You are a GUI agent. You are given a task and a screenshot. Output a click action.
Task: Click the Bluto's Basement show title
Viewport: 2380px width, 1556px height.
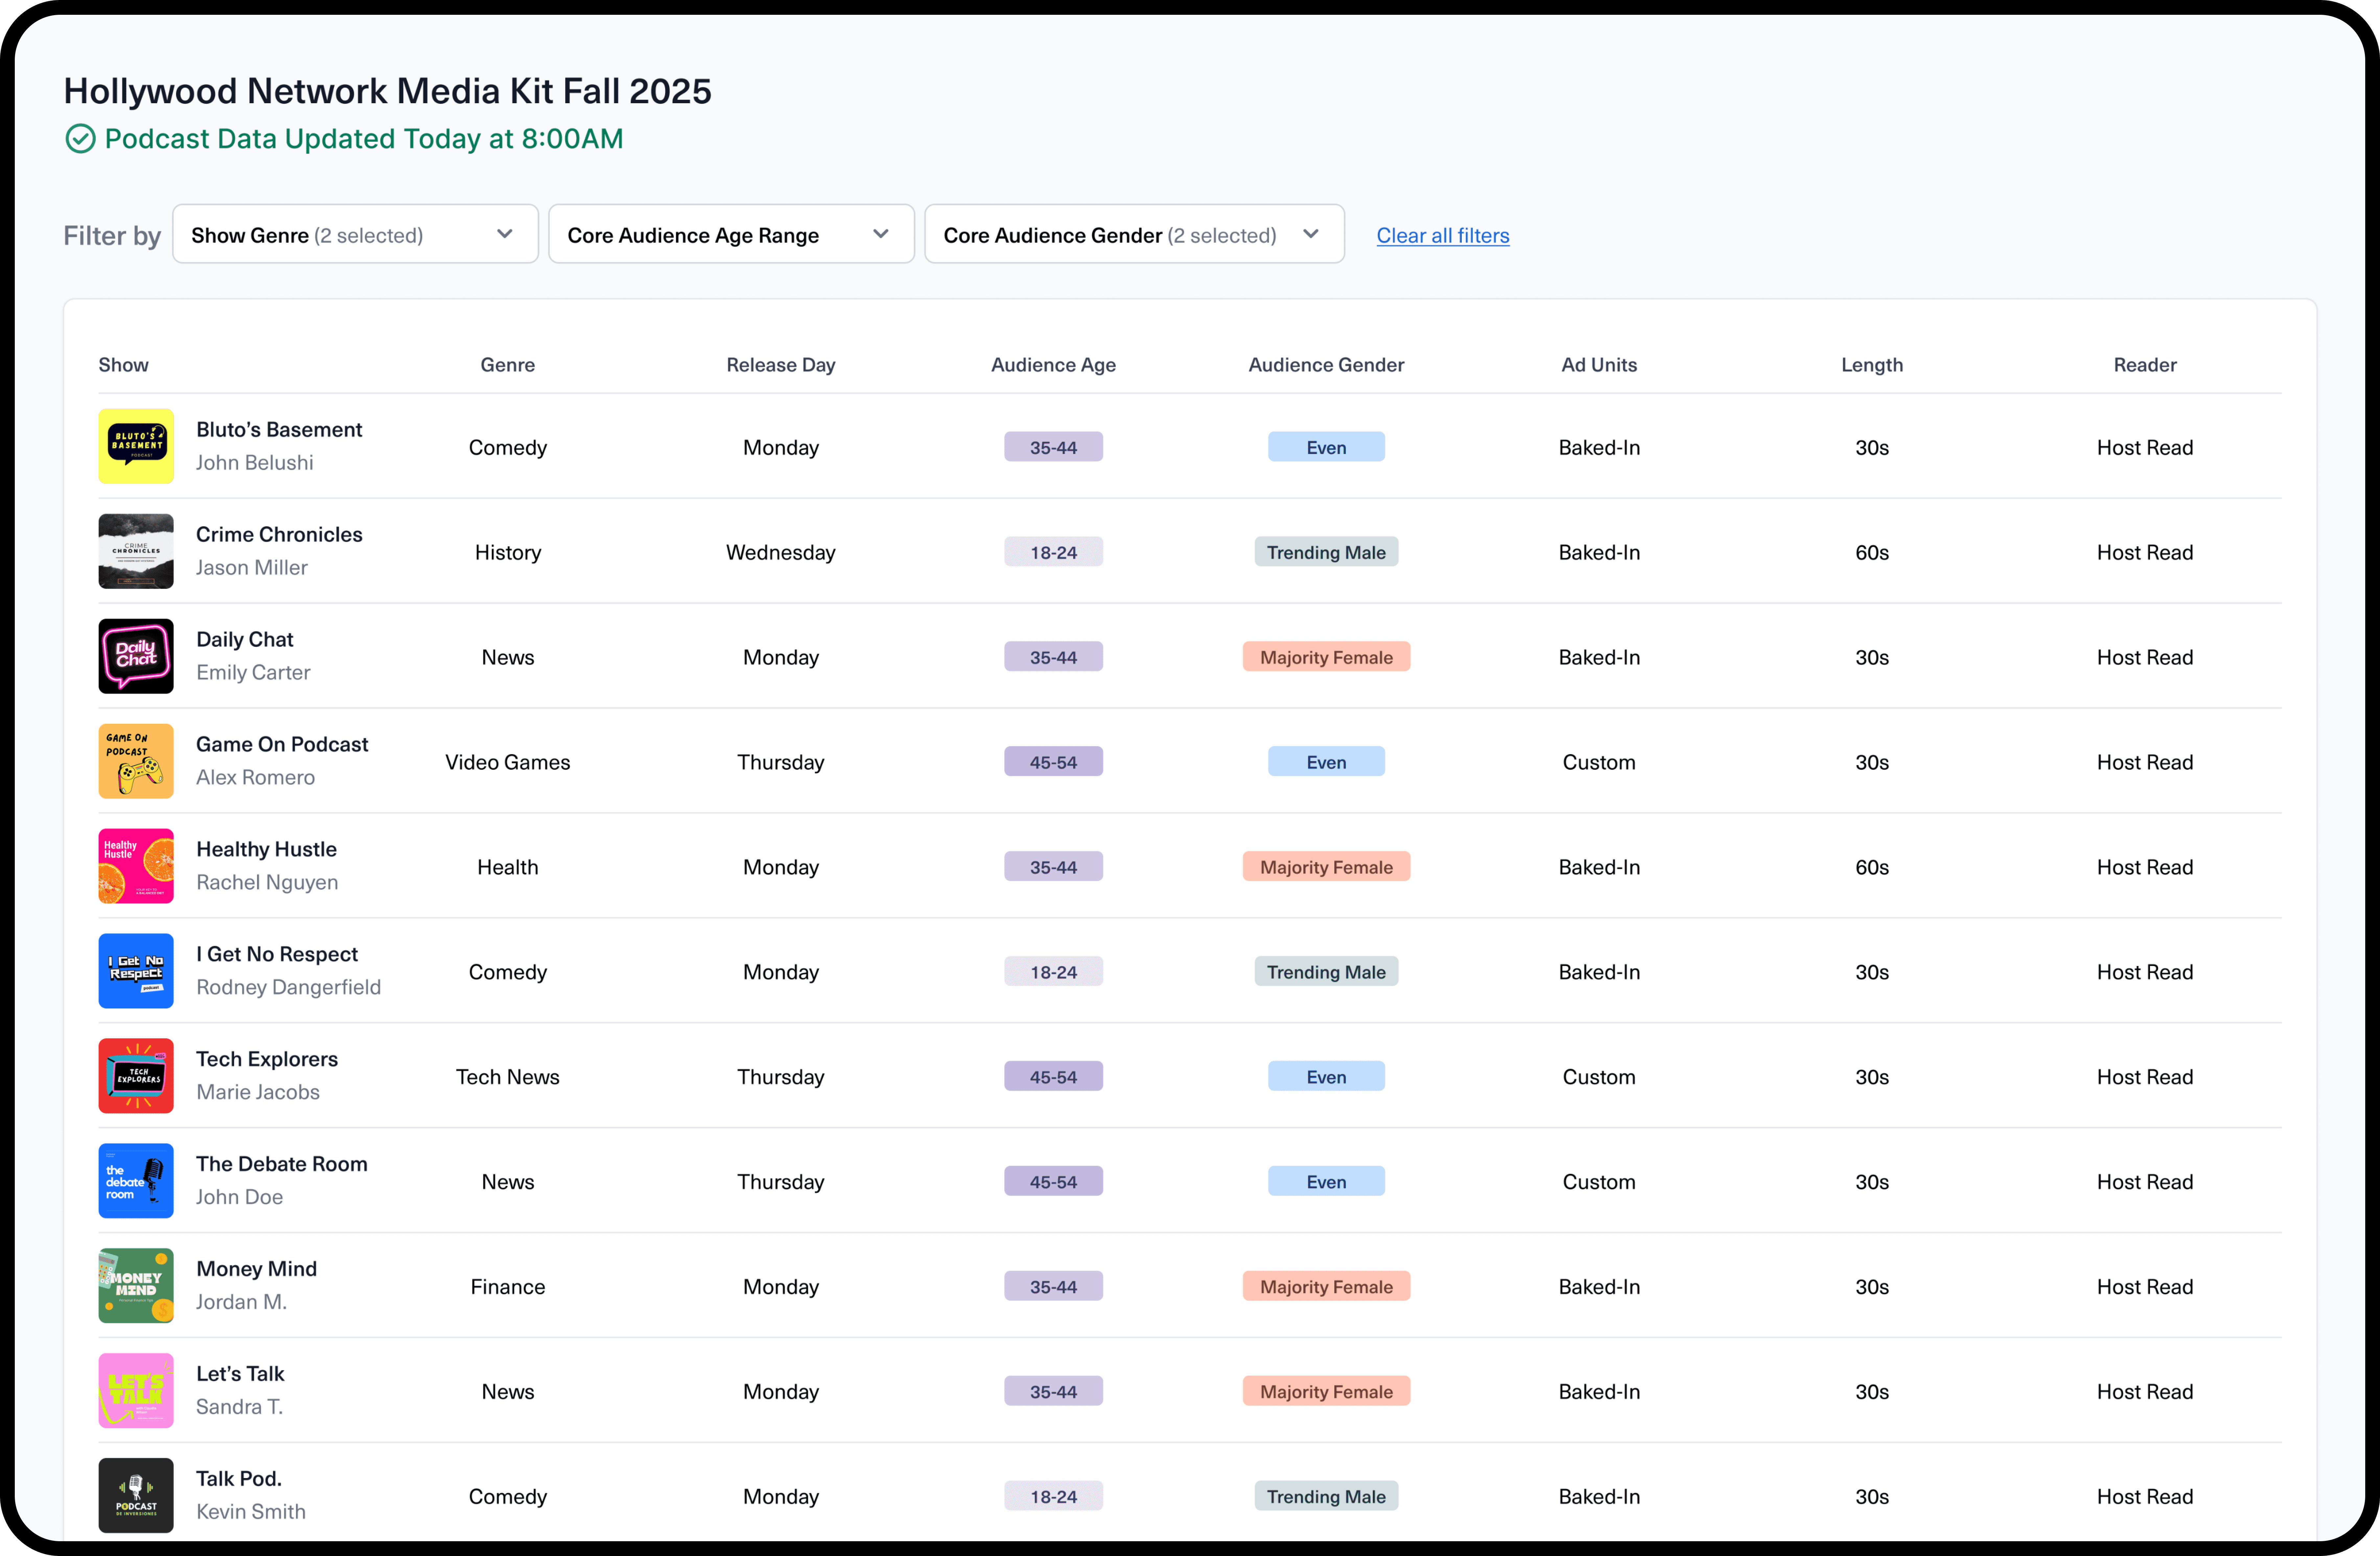279,430
